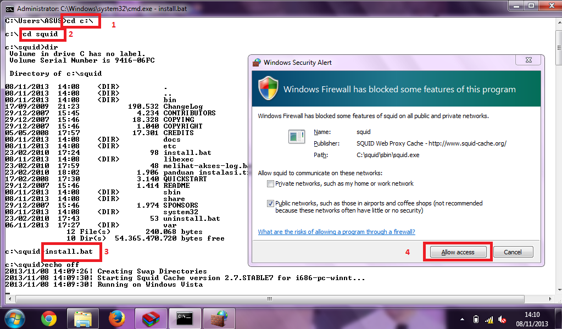Click 'Creating Swap Directories' log line
562x329 pixels.
[x=152, y=271]
